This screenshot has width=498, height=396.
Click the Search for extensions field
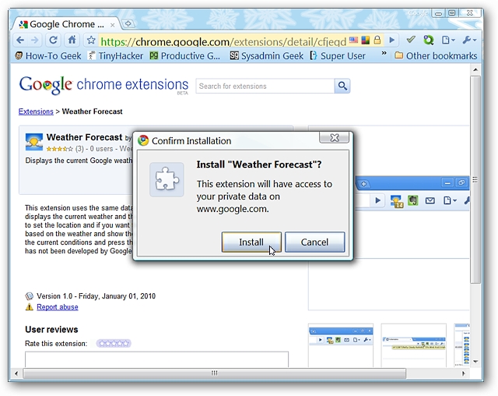pos(265,87)
